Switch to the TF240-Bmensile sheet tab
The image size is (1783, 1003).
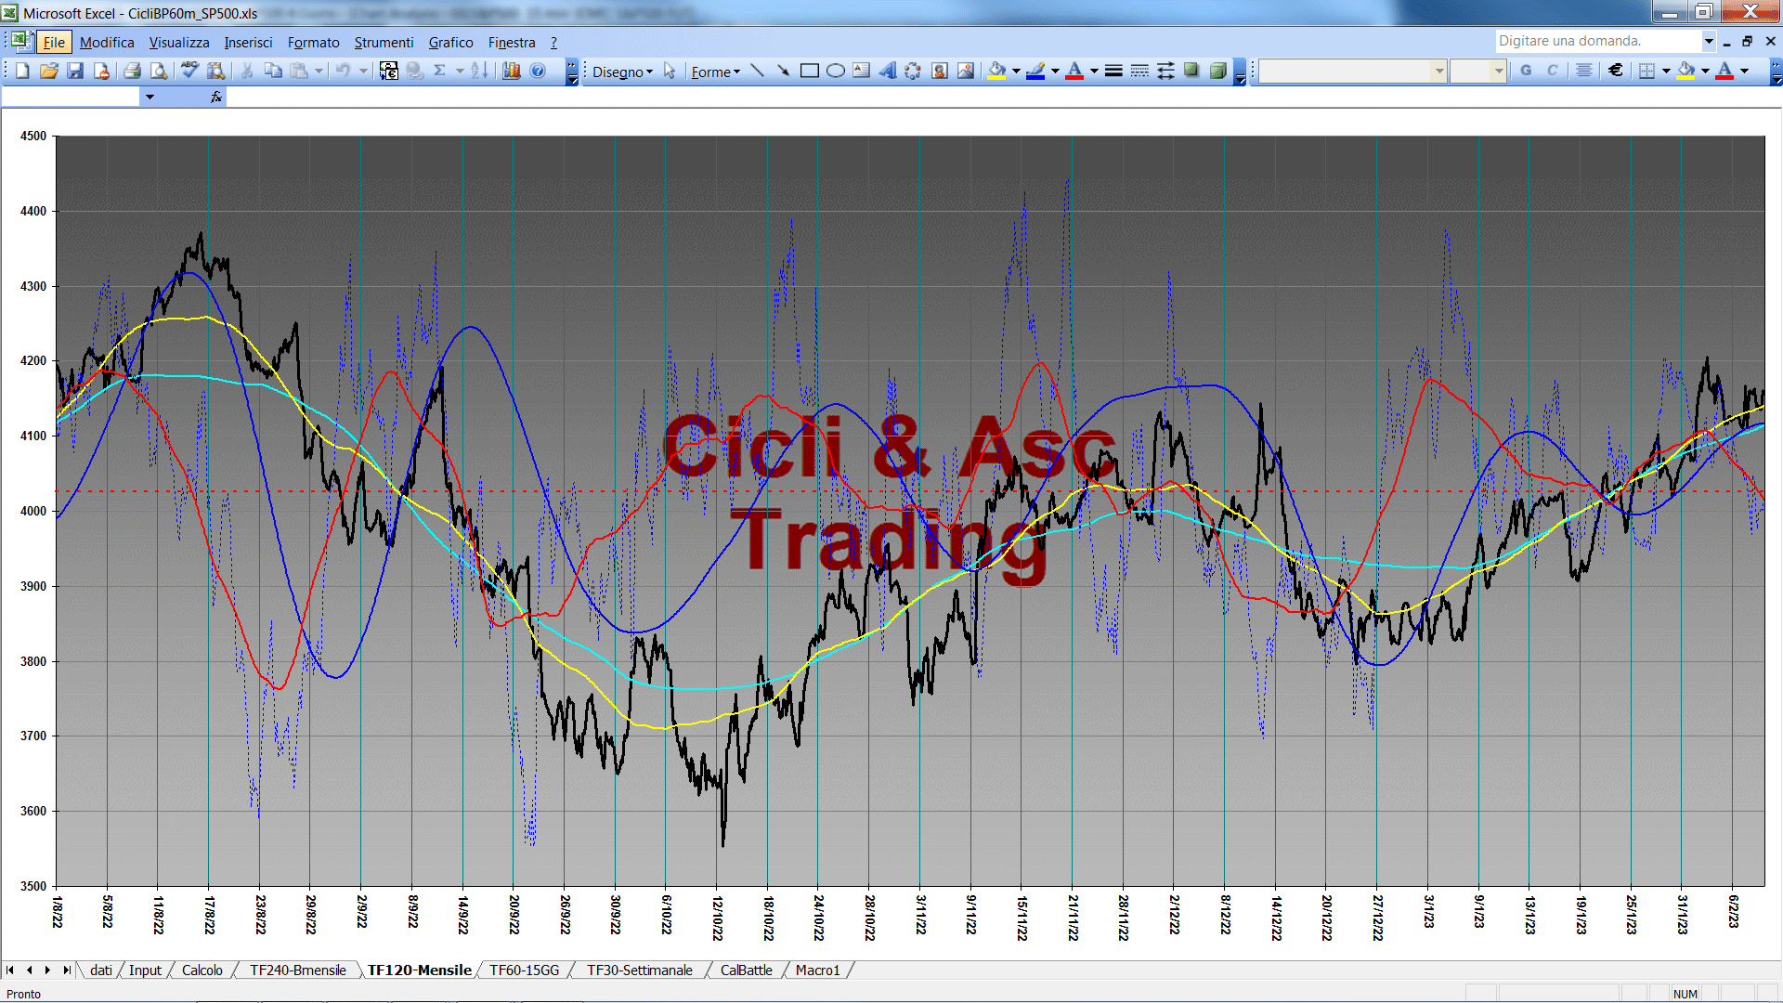(297, 970)
